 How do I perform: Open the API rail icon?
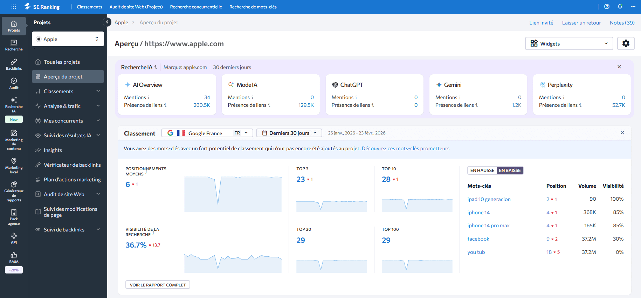coord(14,238)
